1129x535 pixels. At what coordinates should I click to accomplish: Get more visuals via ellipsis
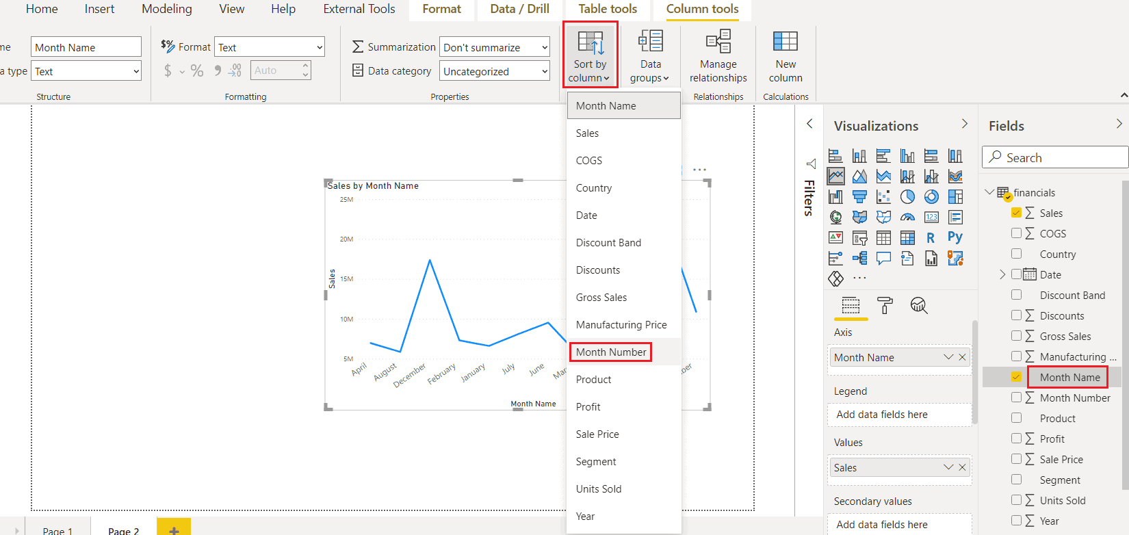(859, 278)
